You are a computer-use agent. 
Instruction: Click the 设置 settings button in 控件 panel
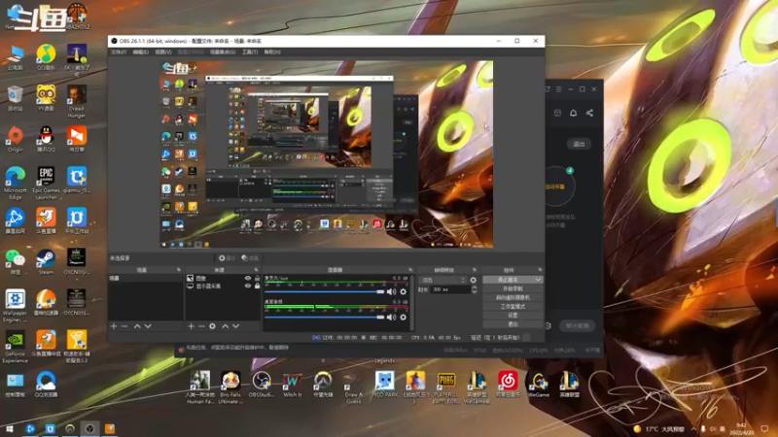click(x=513, y=315)
